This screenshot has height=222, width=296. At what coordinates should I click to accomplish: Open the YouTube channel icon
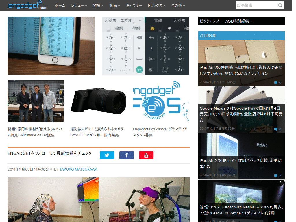(146, 155)
